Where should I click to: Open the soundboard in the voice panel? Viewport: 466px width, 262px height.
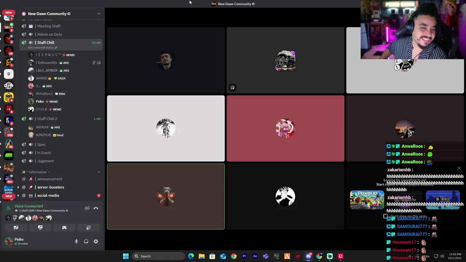pos(88,228)
